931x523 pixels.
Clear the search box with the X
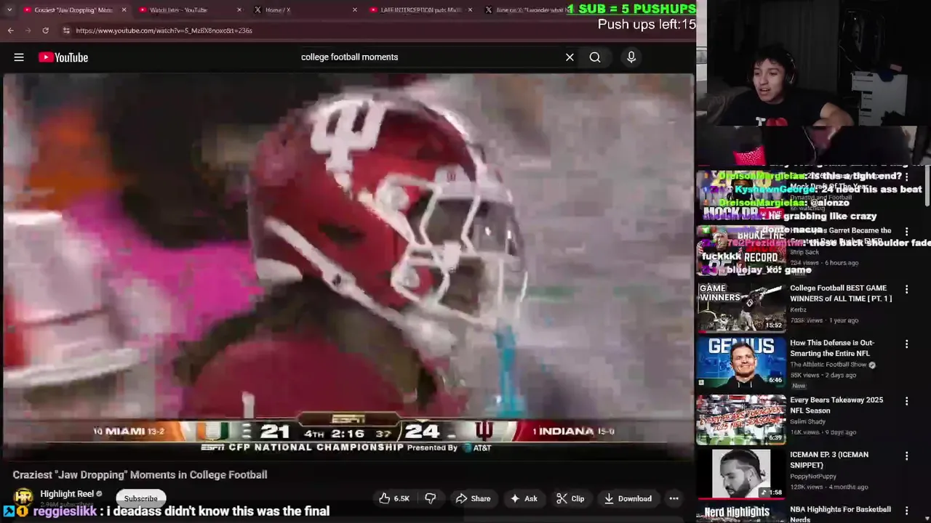pyautogui.click(x=570, y=57)
